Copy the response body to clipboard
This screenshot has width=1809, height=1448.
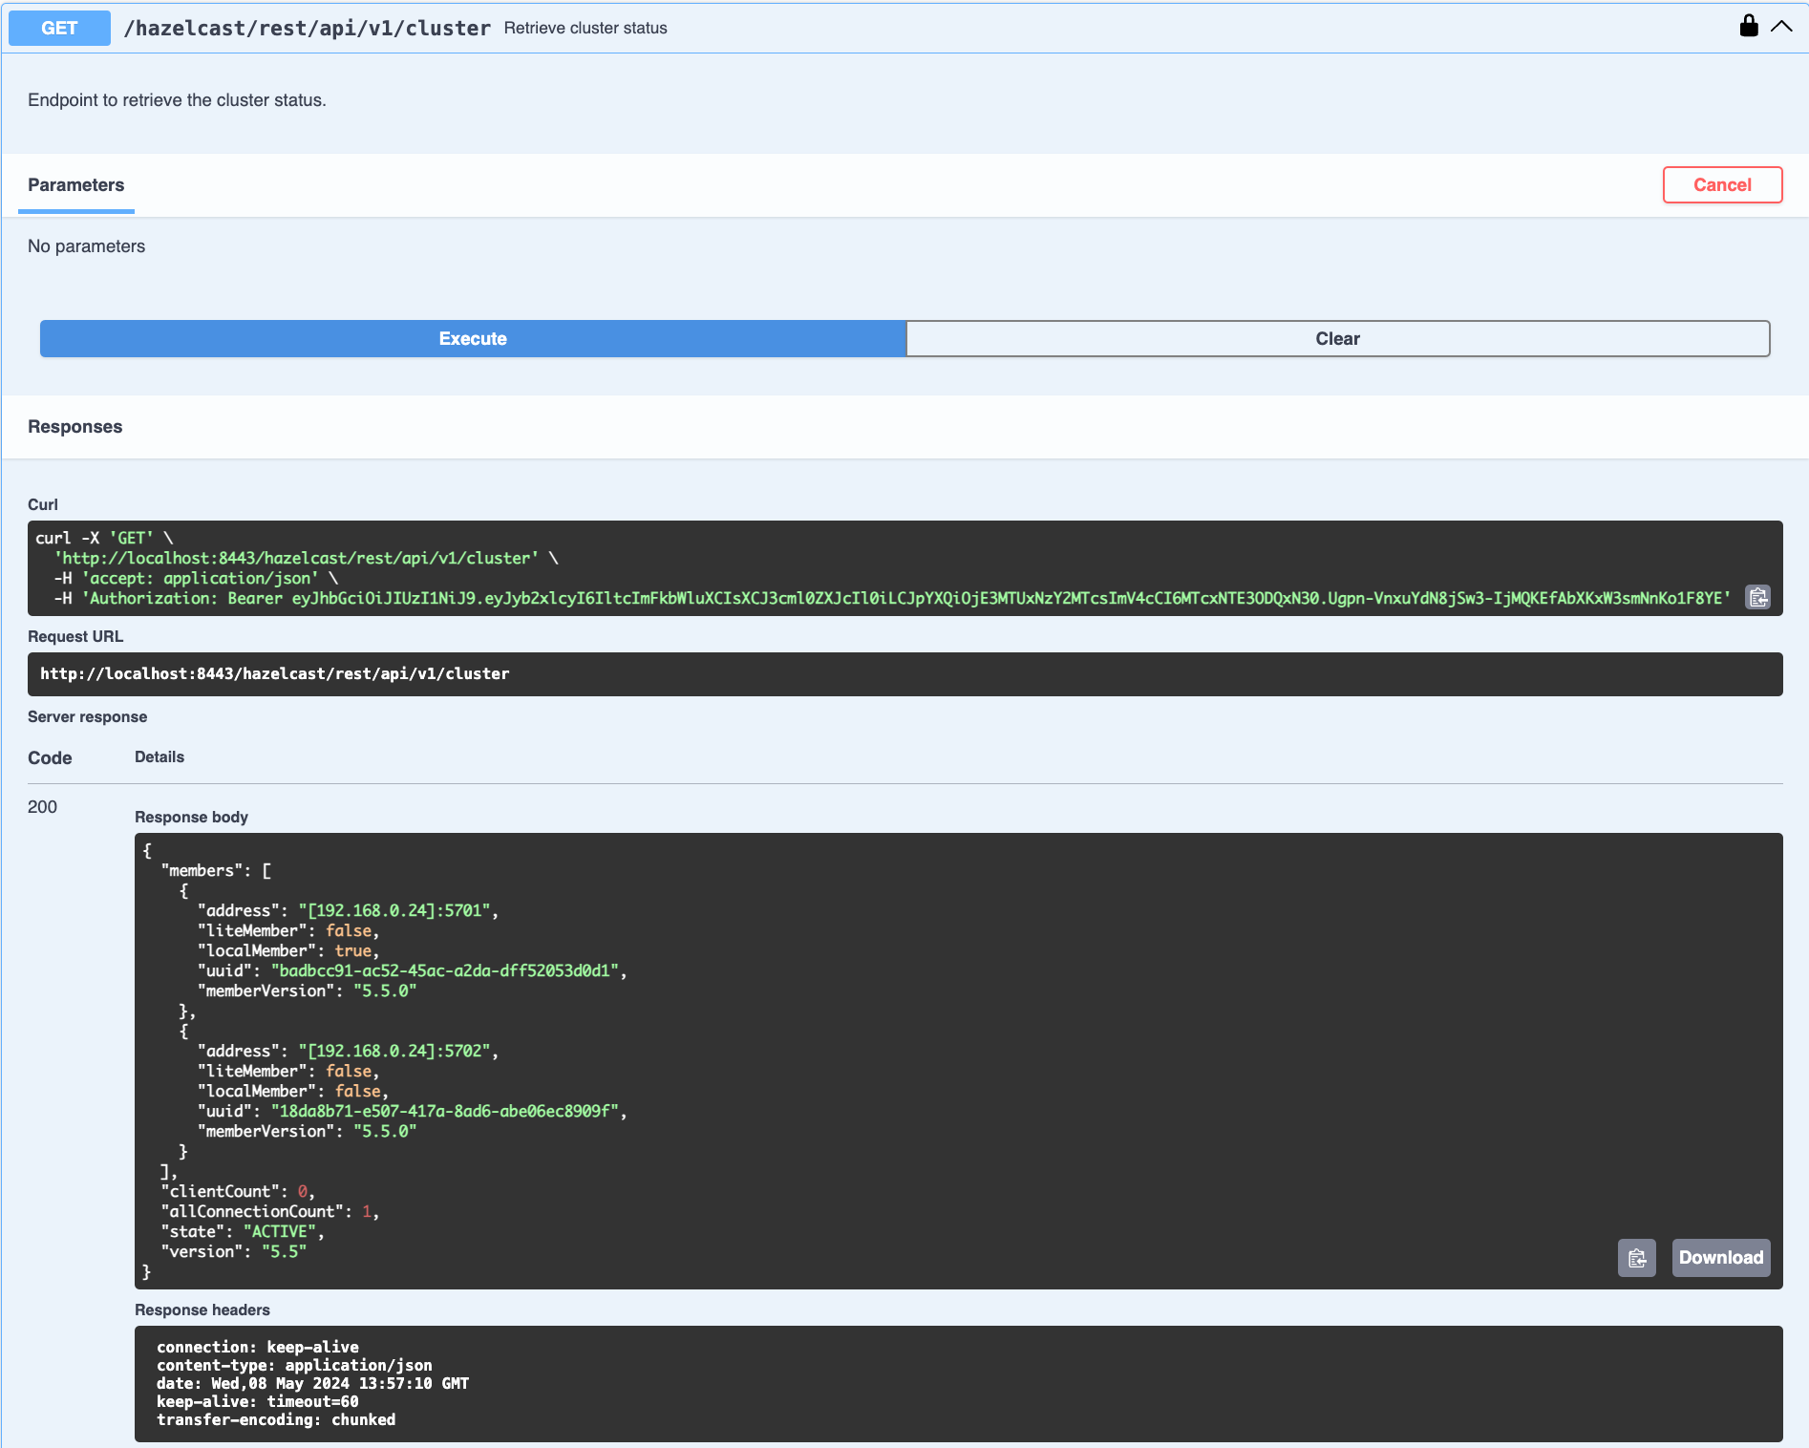[x=1637, y=1258]
